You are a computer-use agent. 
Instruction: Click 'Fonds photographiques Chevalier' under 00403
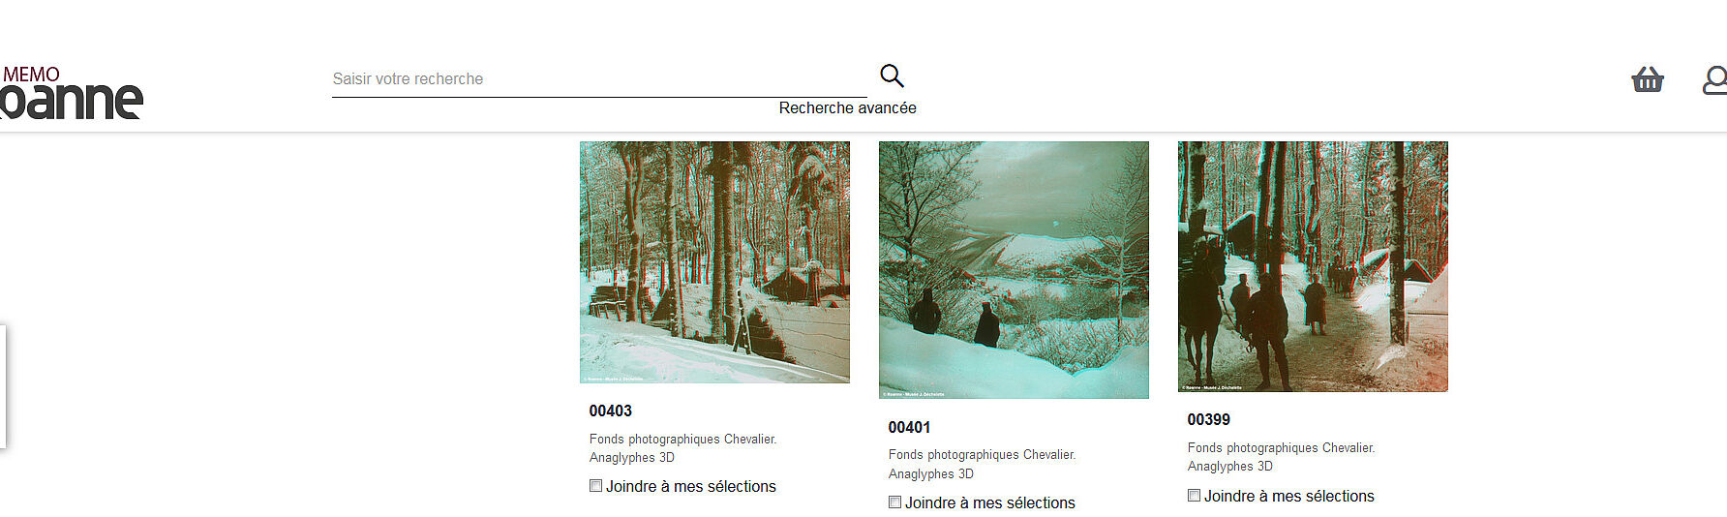pos(682,440)
